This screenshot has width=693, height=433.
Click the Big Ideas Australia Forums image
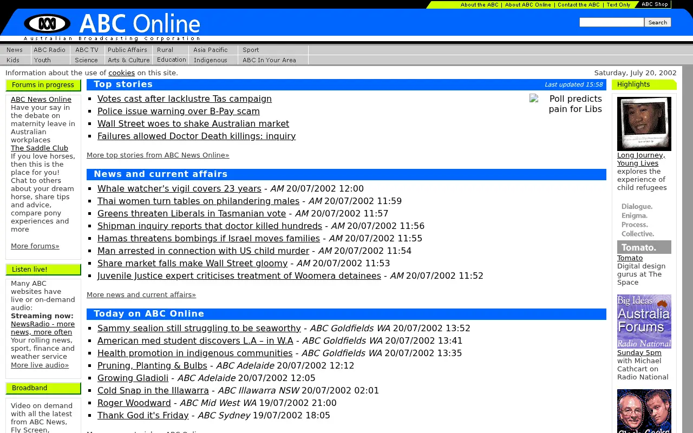(x=644, y=322)
